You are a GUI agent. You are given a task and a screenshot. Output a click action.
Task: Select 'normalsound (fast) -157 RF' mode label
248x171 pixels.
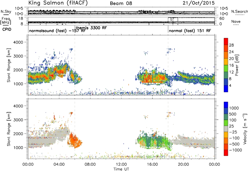pos(57,31)
